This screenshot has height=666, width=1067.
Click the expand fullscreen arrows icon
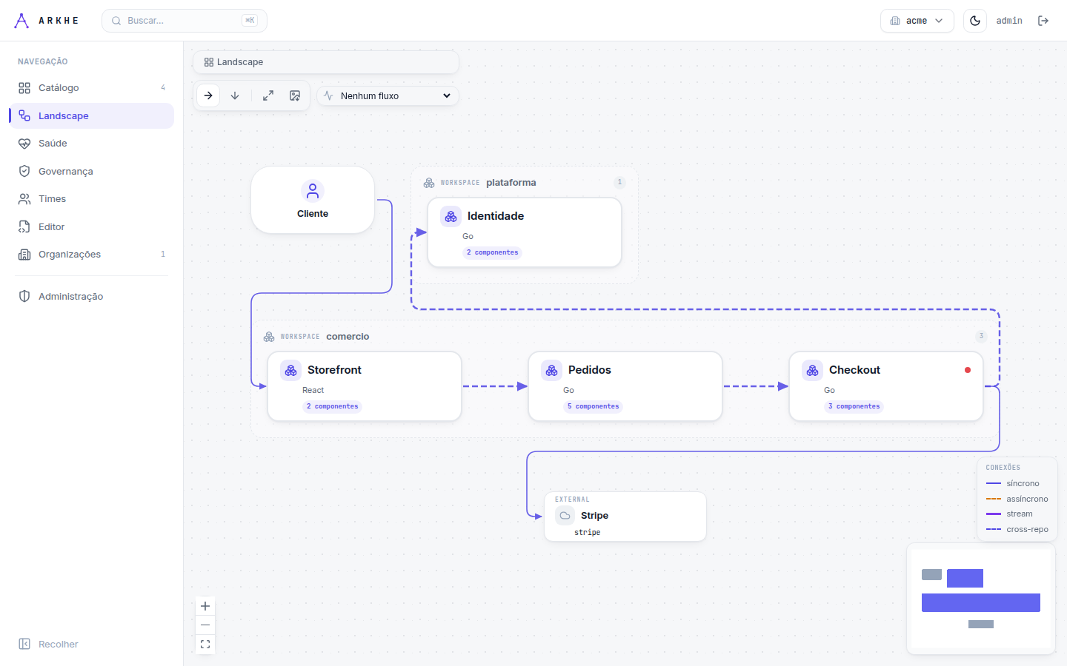[x=268, y=95]
